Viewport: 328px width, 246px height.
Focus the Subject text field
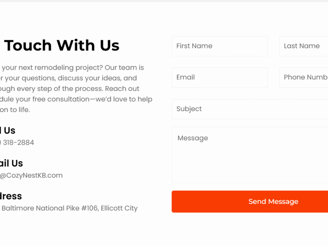(250, 109)
